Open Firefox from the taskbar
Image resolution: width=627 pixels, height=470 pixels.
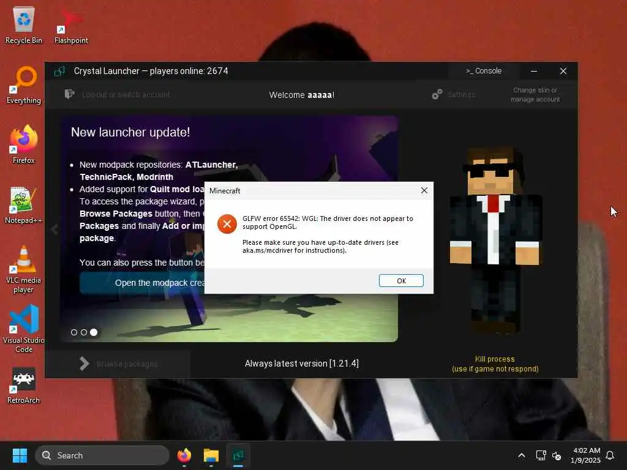[184, 455]
